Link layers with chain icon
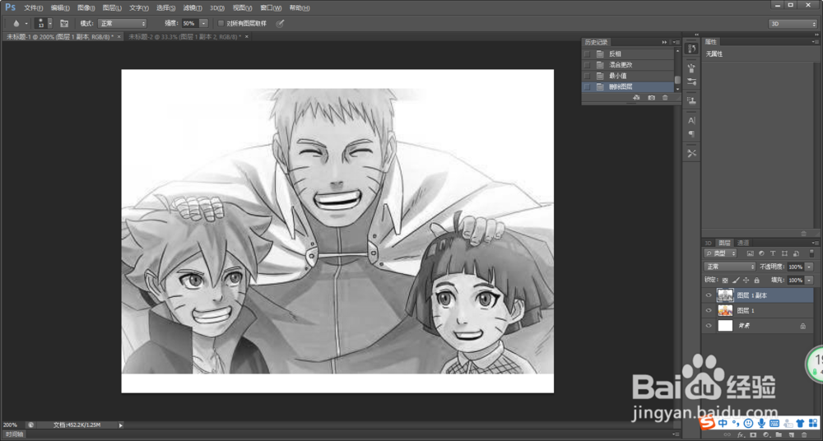 point(728,435)
